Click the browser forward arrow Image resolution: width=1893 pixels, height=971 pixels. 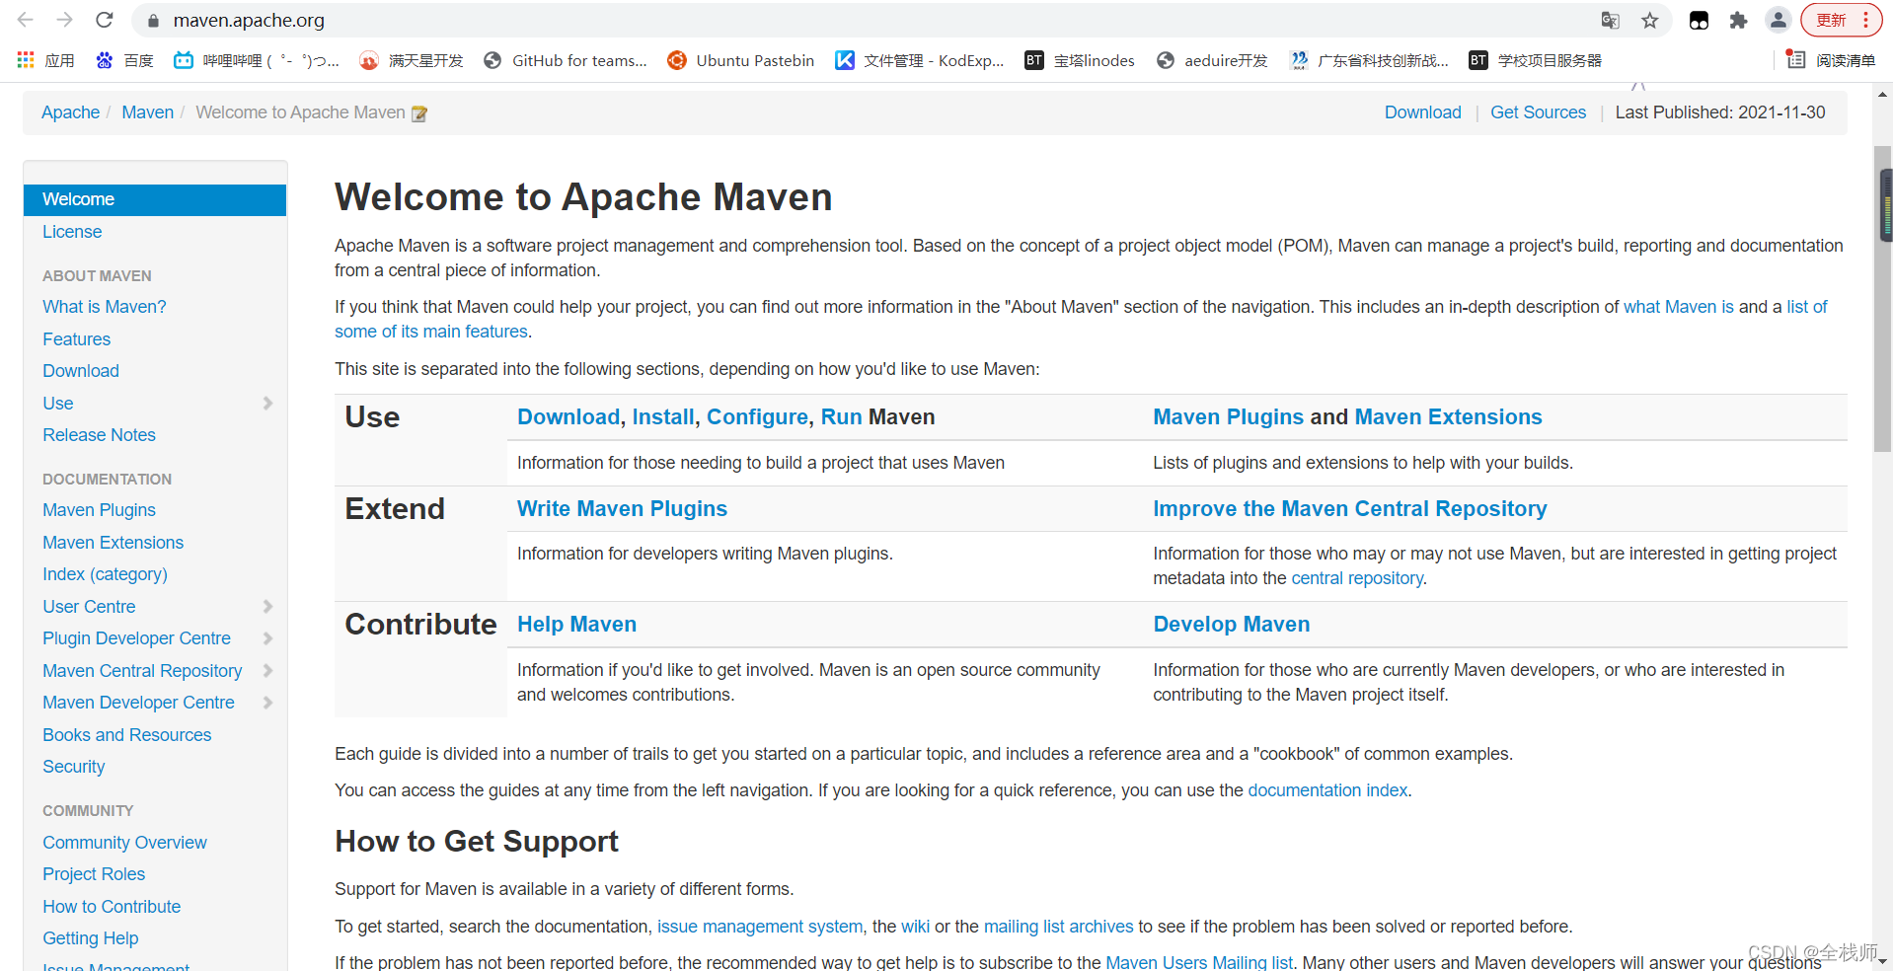point(65,20)
